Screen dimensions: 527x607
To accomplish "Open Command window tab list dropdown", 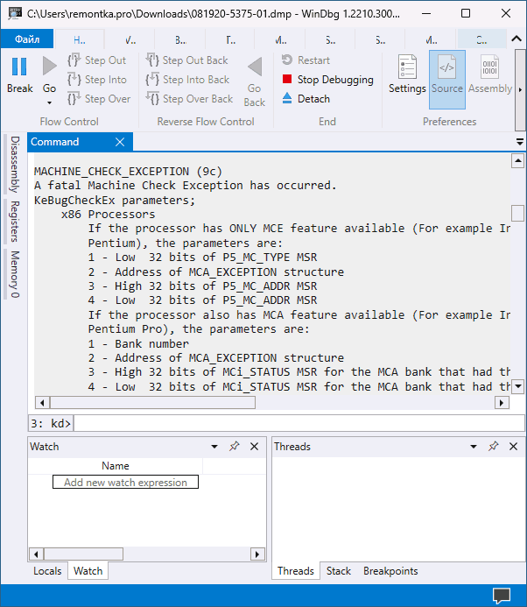I will (x=520, y=143).
